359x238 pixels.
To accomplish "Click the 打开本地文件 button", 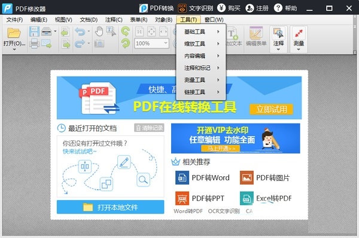I will coord(110,207).
